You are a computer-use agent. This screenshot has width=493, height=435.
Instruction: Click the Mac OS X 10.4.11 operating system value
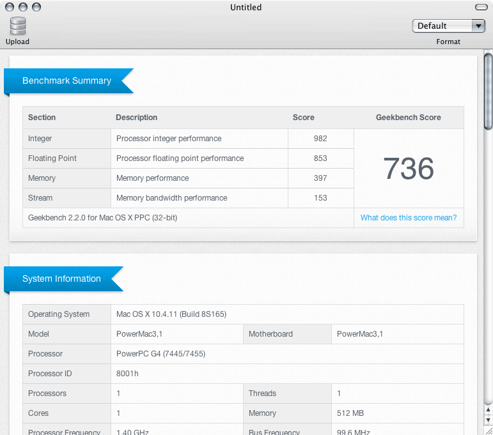[x=171, y=314]
